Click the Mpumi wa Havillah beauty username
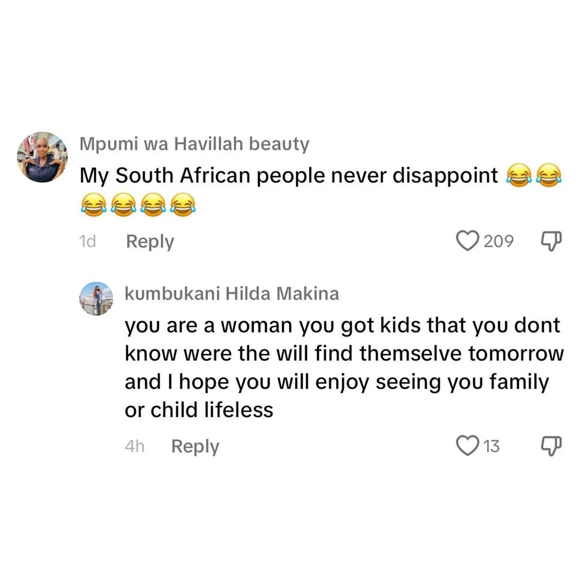This screenshot has height=585, width=585. click(194, 144)
